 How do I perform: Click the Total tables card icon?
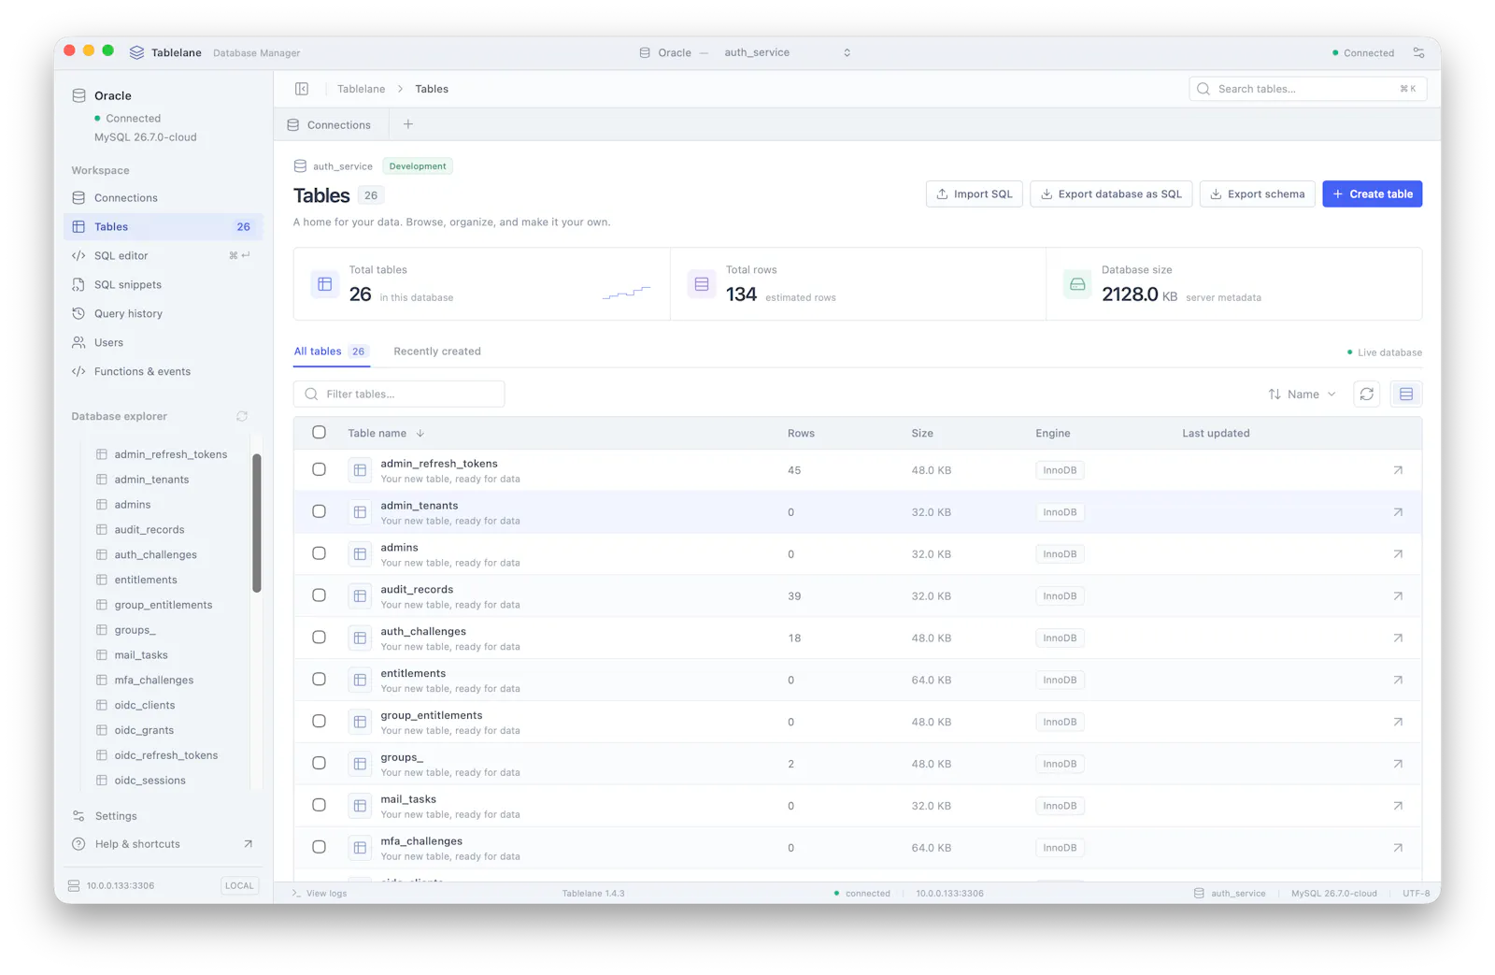click(x=325, y=284)
